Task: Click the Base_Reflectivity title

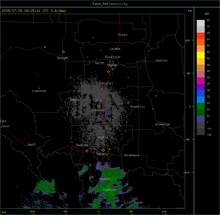Action: click(110, 4)
